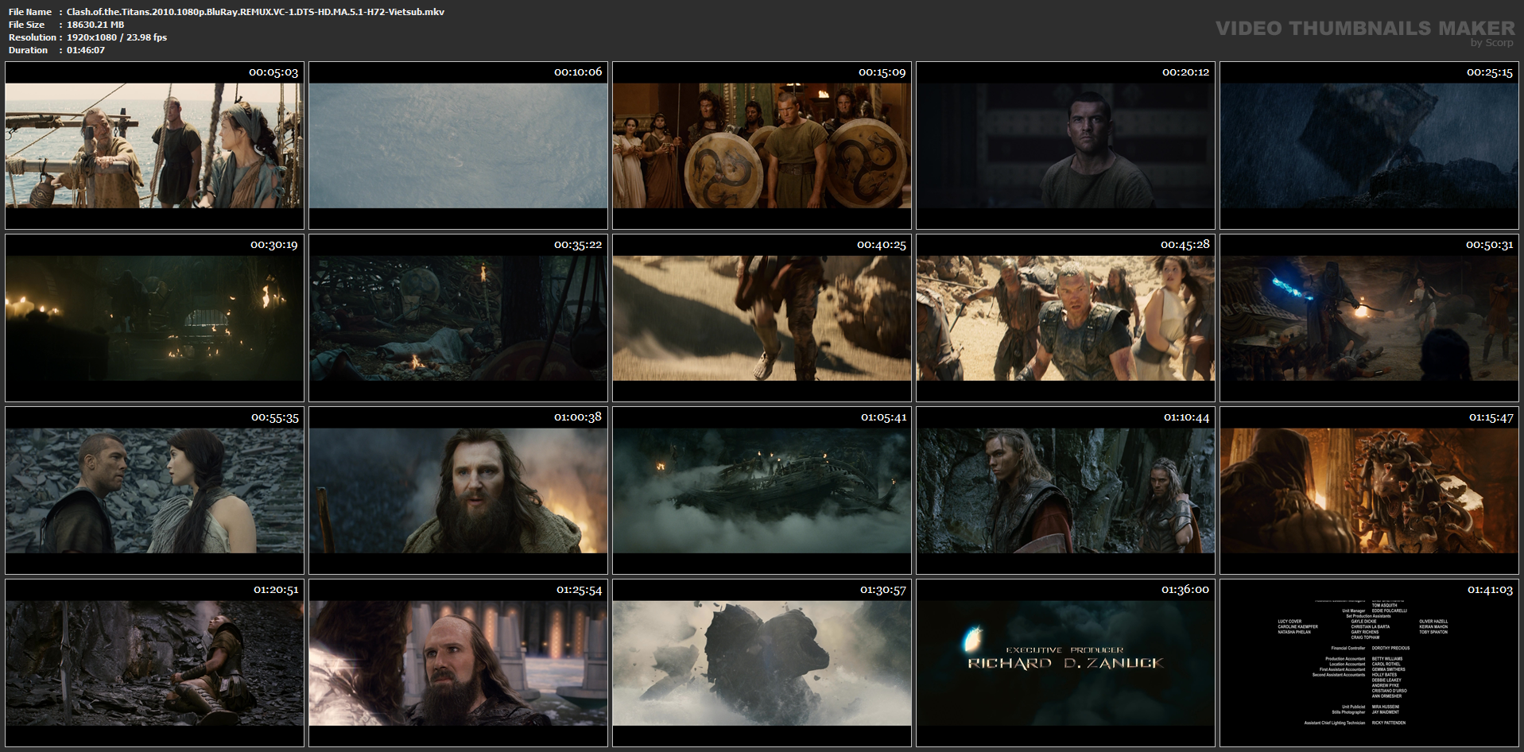
Task: Open the soldiers with shields frame 00:15:09
Action: 762,145
